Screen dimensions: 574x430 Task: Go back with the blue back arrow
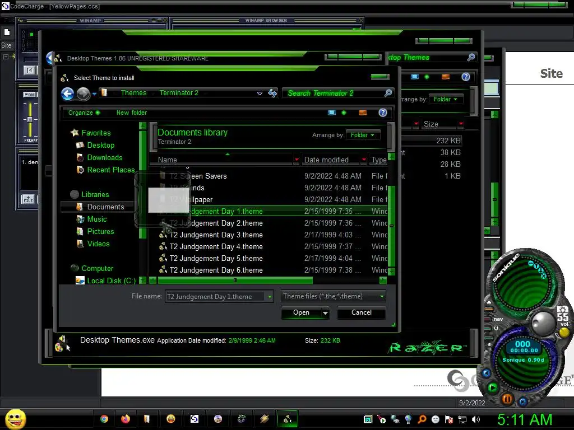(x=67, y=94)
